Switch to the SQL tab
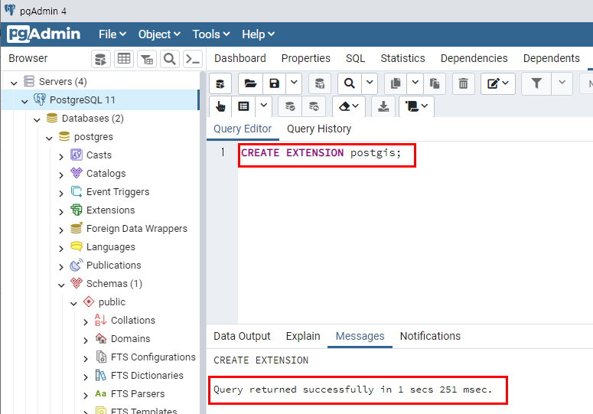This screenshot has width=593, height=414. (x=355, y=58)
